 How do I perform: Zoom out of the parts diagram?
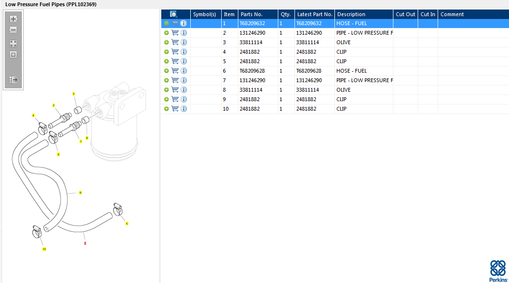pos(13,30)
